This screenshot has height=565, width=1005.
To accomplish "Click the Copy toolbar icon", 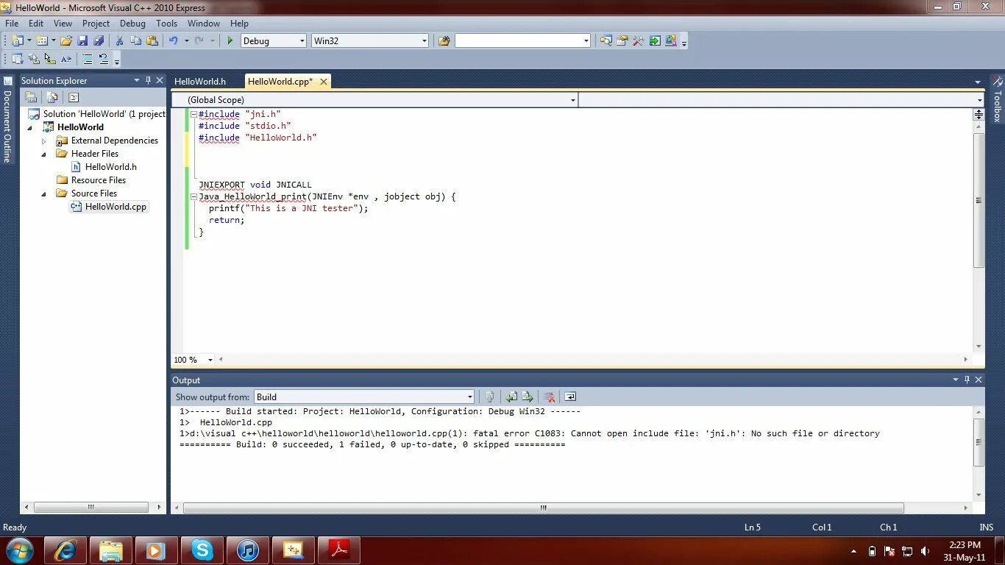I will click(x=135, y=41).
